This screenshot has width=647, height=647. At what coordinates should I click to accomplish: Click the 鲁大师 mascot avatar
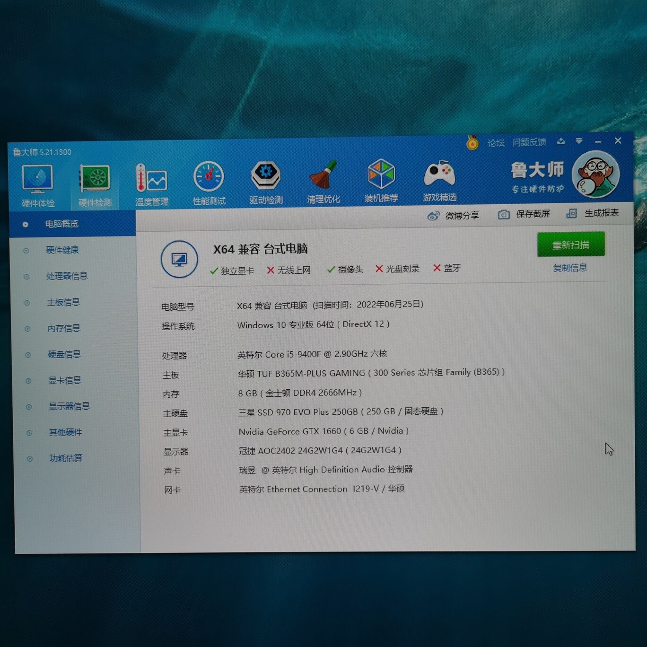pyautogui.click(x=595, y=175)
